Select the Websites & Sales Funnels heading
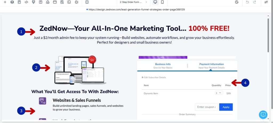 coord(77,100)
